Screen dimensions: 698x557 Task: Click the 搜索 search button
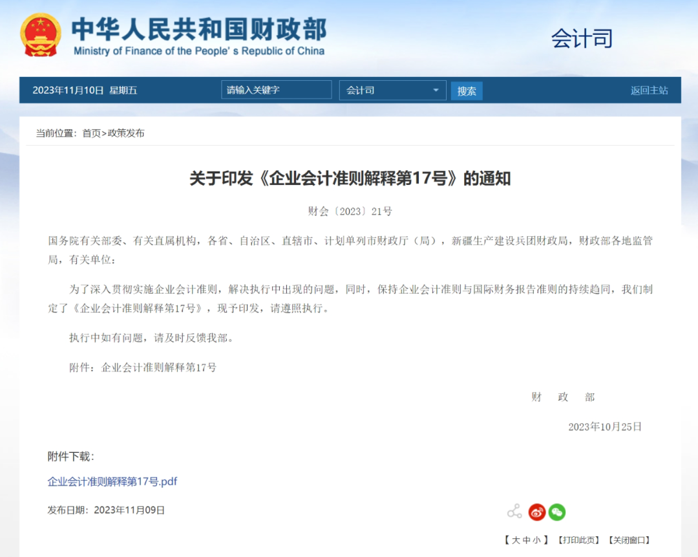[467, 91]
